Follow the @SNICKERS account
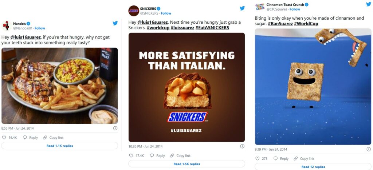 click(x=166, y=13)
